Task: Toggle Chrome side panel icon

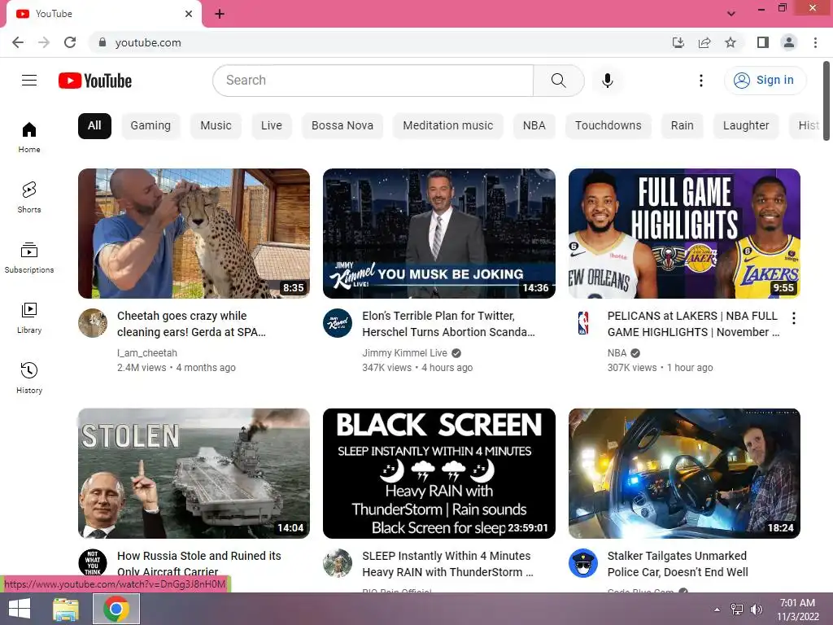Action: [763, 42]
